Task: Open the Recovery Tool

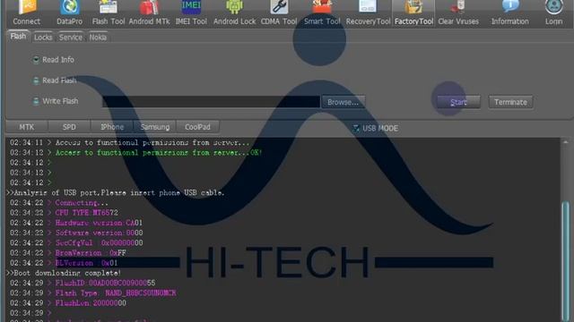Action: tap(368, 13)
